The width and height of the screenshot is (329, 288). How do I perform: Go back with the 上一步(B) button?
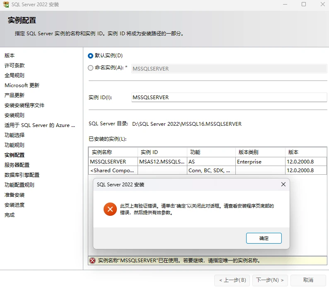[232, 280]
